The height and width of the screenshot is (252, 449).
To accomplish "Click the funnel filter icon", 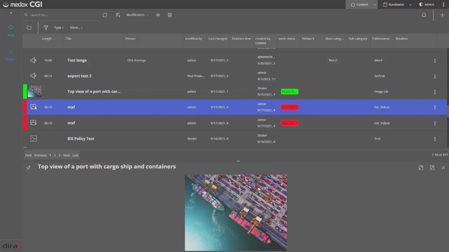I will coord(46,28).
